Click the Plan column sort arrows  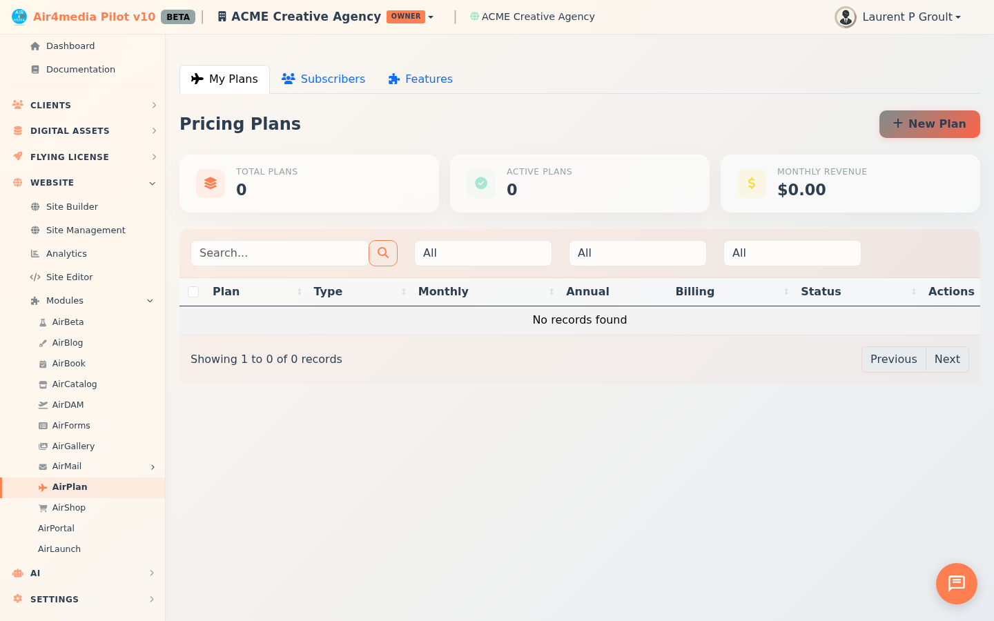(299, 292)
